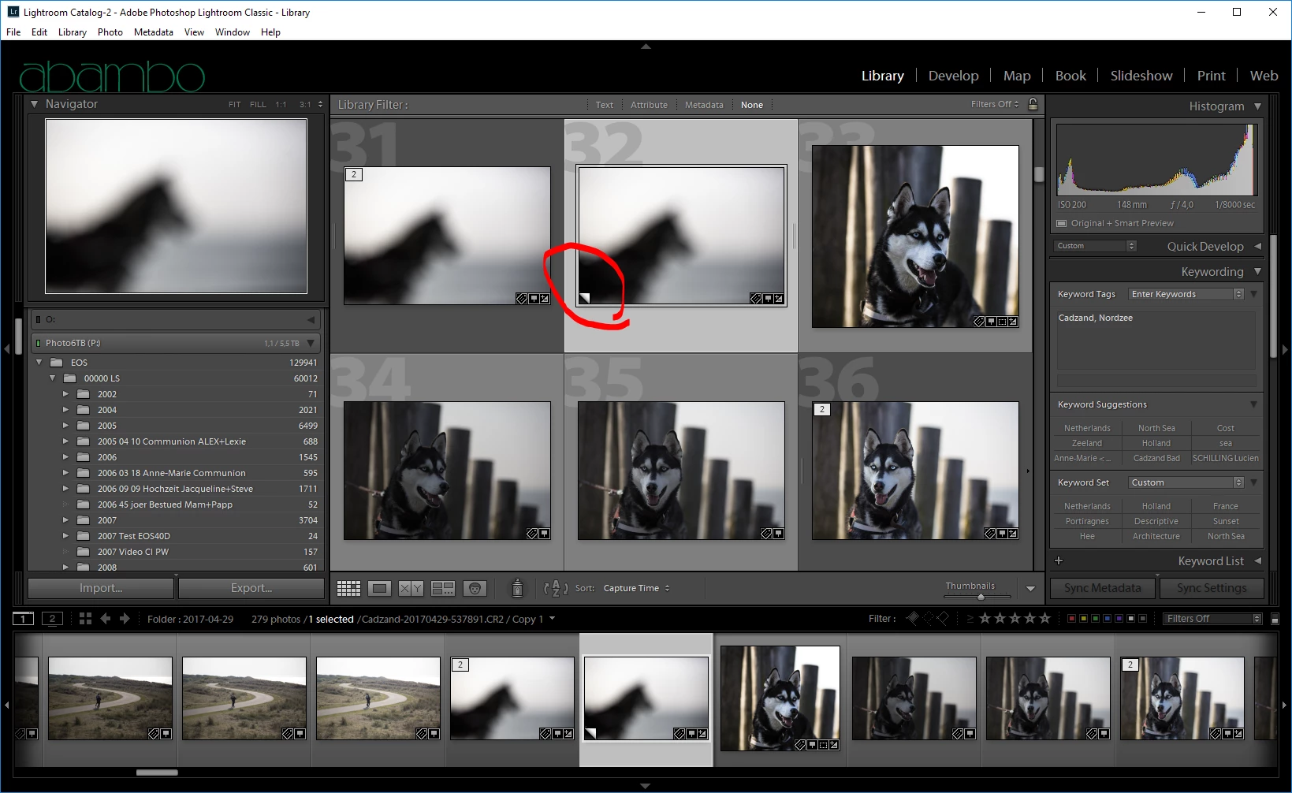Screen dimensions: 1292x793
Task: Click the filter lock padlock icon
Action: pyautogui.click(x=1033, y=104)
